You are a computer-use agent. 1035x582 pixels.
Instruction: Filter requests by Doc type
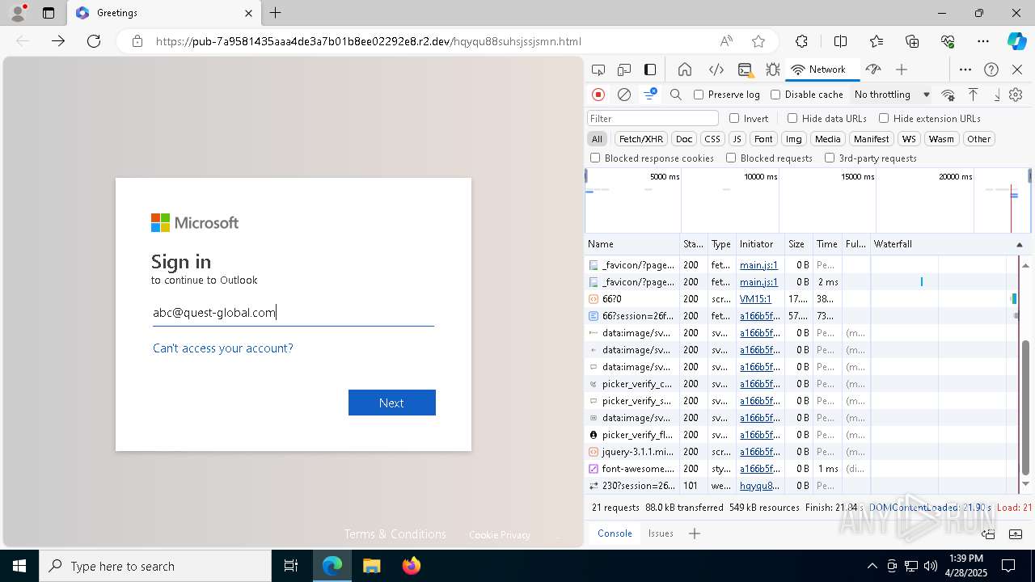tap(684, 139)
